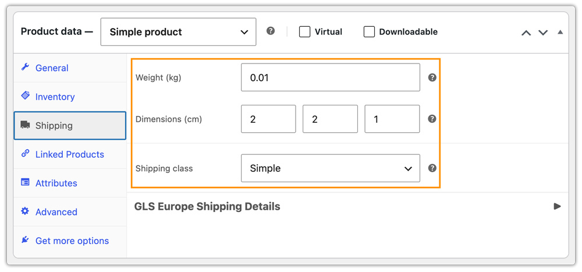Open the Advanced tab
The width and height of the screenshot is (582, 272).
(70, 212)
